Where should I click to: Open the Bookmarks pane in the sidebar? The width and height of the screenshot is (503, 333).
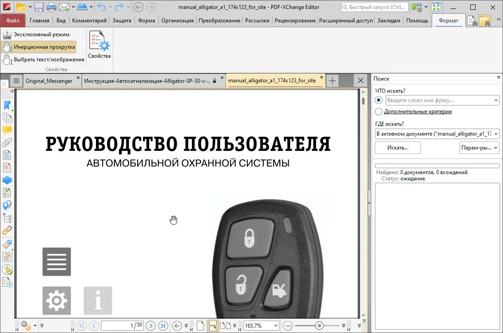7,105
